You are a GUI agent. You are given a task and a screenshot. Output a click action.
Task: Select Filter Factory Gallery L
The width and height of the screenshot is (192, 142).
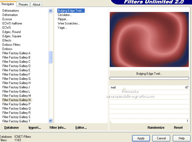click(x=16, y=91)
